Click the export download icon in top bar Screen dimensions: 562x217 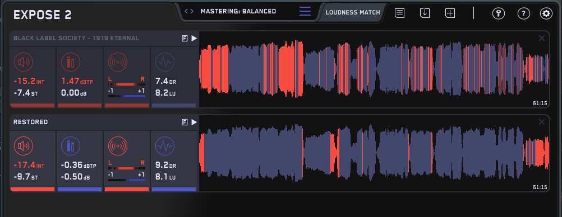tap(425, 13)
